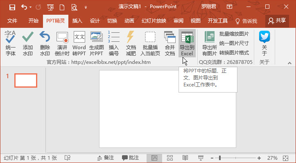Screen dimensions: 296x163
Task: Start slideshow from beginning icon
Action: (50, 7)
